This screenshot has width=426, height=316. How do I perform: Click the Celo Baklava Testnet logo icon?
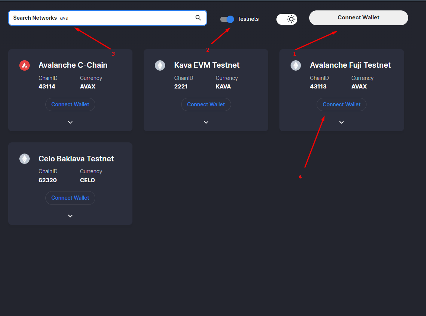pyautogui.click(x=25, y=159)
